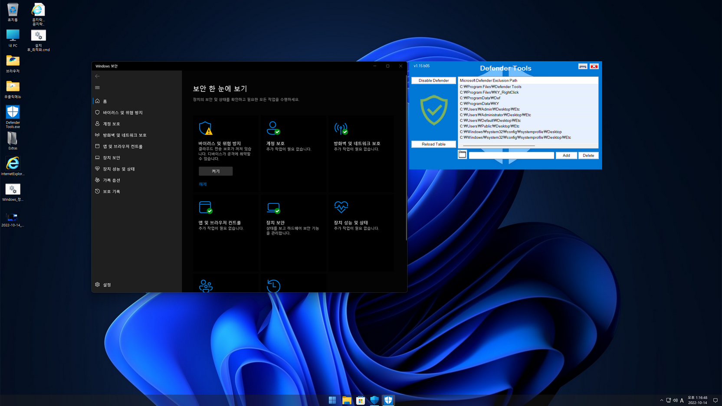The image size is (722, 406).
Task: Click family options tile icon
Action: [x=206, y=286]
